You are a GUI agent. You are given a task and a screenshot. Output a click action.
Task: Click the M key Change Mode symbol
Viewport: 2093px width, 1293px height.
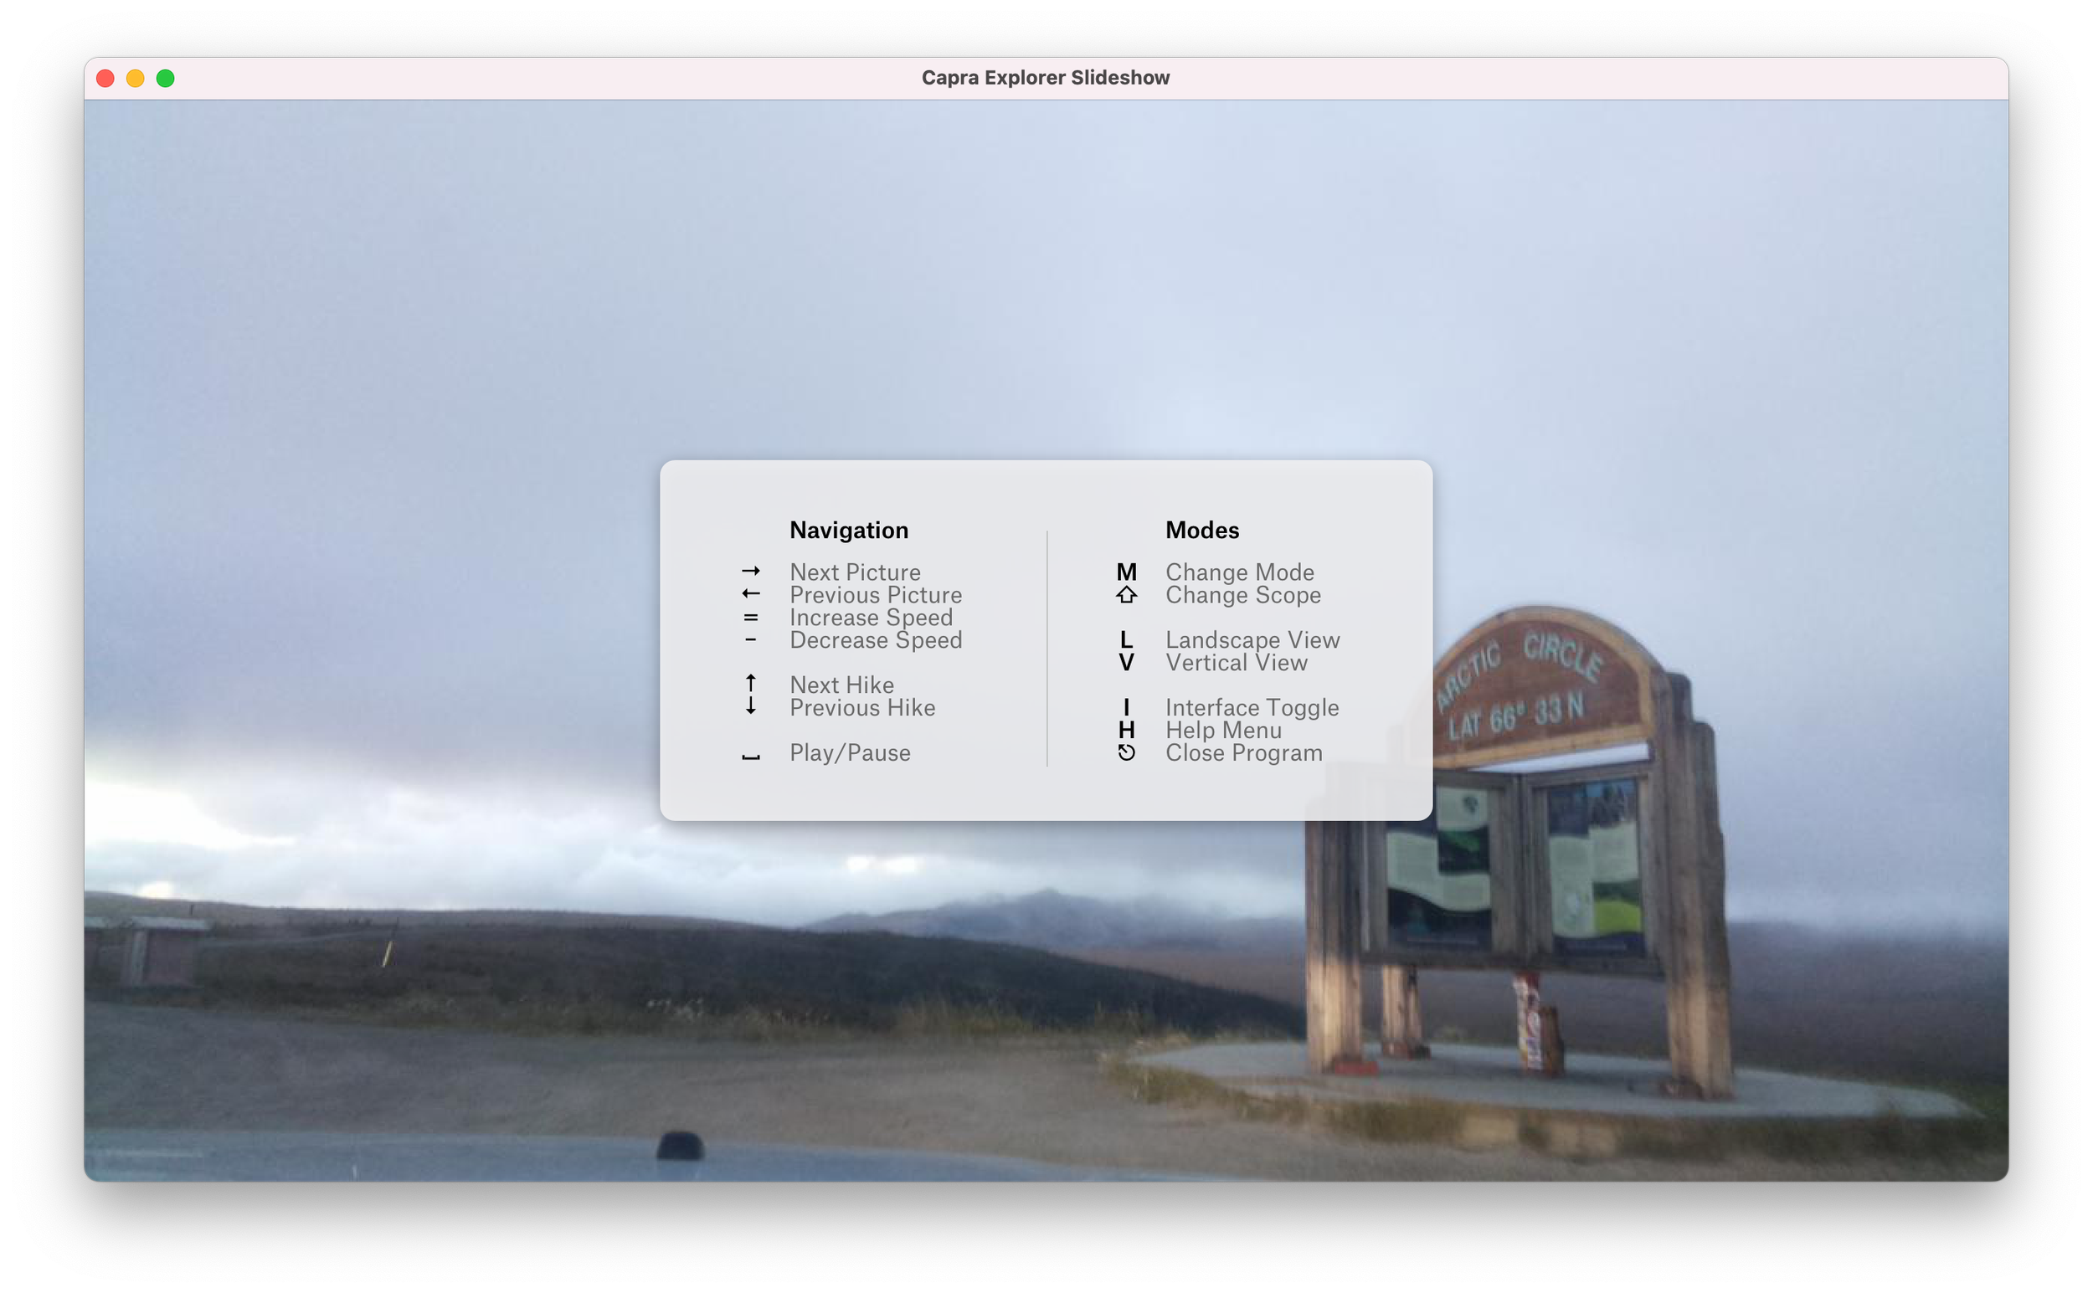point(1126,572)
